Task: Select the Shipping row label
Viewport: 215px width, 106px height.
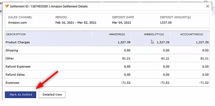Action: point(12,50)
